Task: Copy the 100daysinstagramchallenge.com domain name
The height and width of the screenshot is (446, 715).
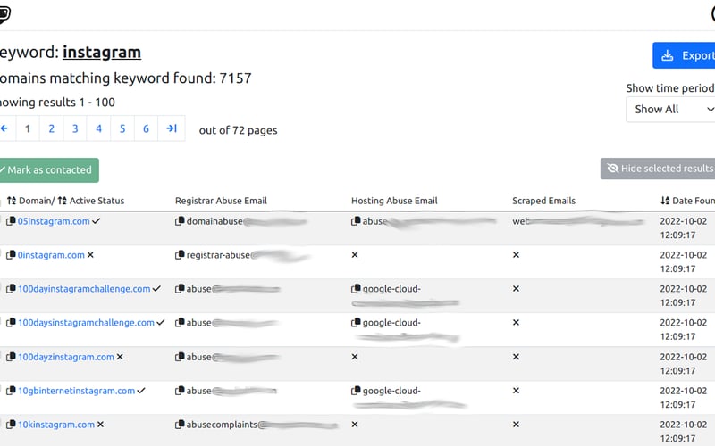Action: [11, 322]
